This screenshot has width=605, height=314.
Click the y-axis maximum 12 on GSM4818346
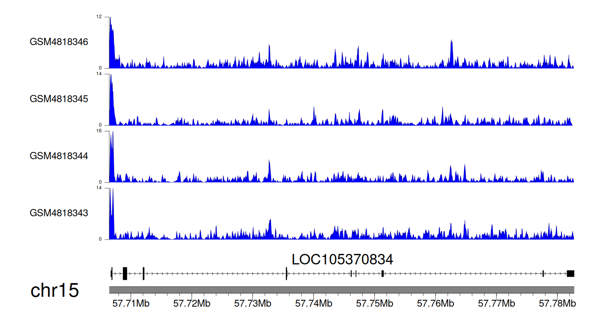click(99, 17)
